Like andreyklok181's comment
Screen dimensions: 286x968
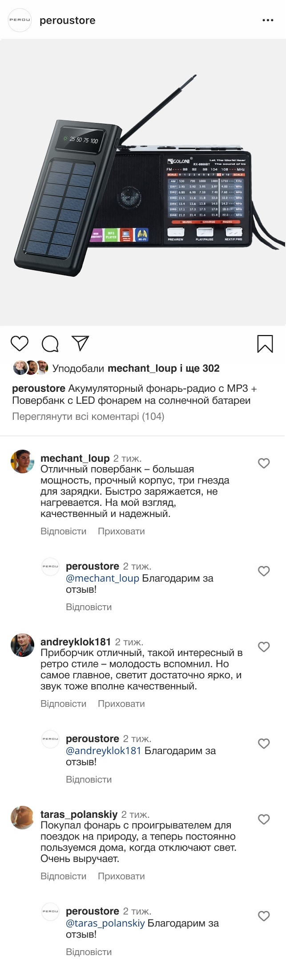point(264,647)
